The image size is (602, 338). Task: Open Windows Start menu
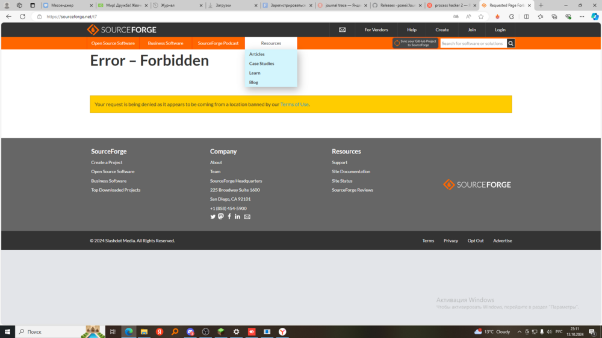7,332
